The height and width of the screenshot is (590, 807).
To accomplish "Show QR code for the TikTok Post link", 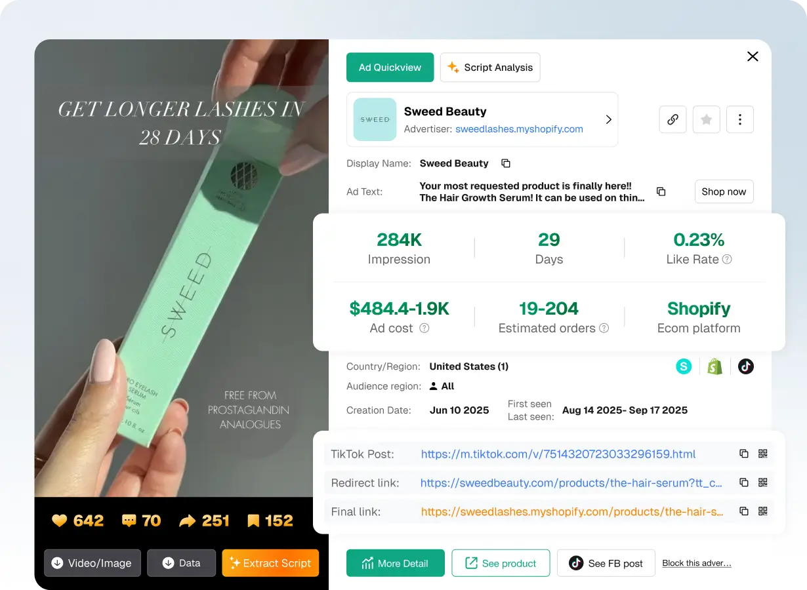I will click(x=763, y=453).
